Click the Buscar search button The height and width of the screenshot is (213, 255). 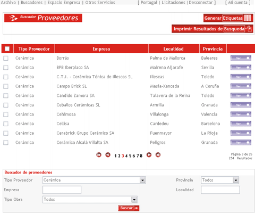(129, 208)
